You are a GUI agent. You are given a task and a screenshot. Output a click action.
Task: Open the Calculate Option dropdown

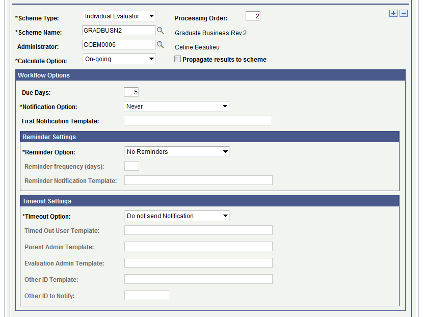click(119, 59)
